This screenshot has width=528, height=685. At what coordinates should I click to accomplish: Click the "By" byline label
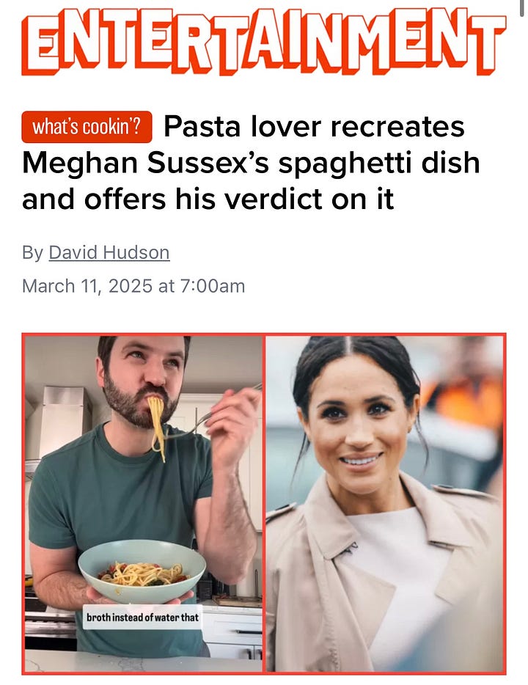(x=32, y=253)
